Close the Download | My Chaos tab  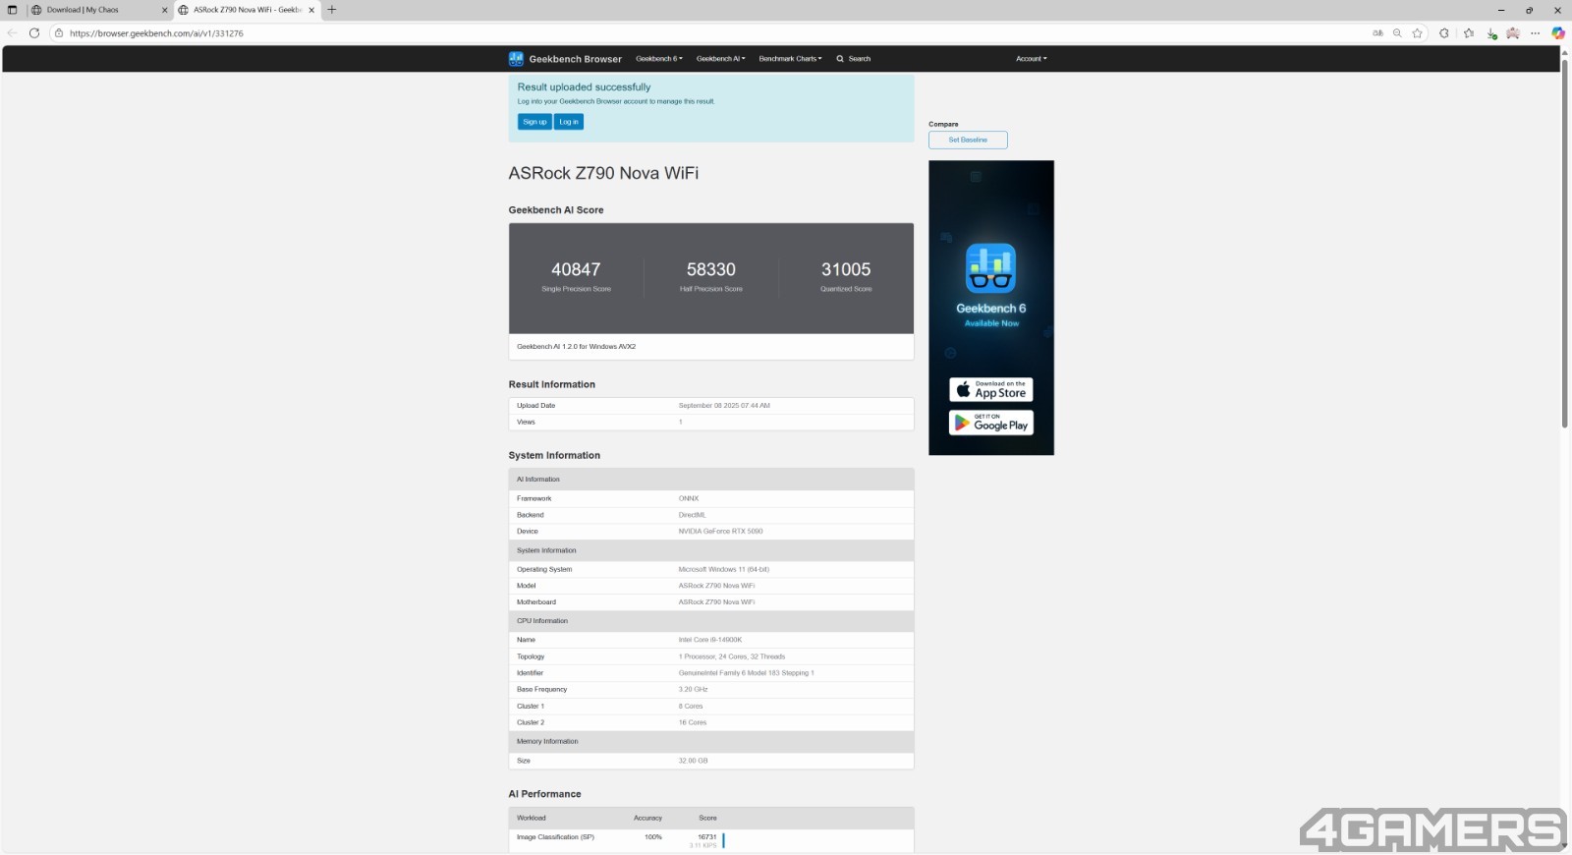[164, 10]
